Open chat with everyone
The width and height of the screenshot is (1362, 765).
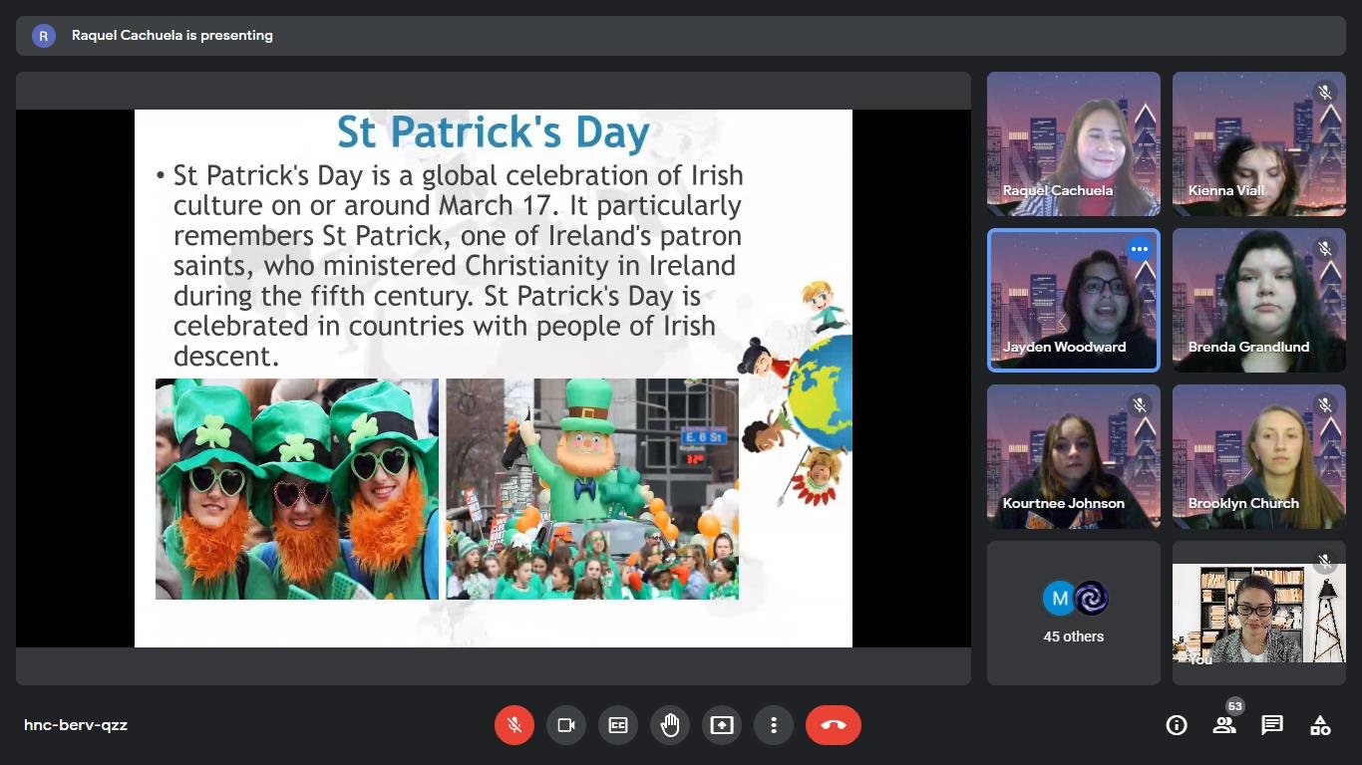(1272, 725)
